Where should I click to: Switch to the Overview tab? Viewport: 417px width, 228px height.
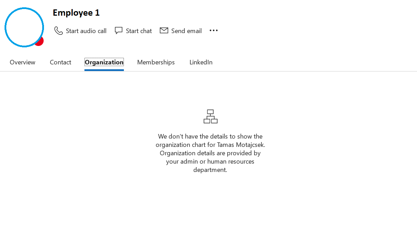22,62
